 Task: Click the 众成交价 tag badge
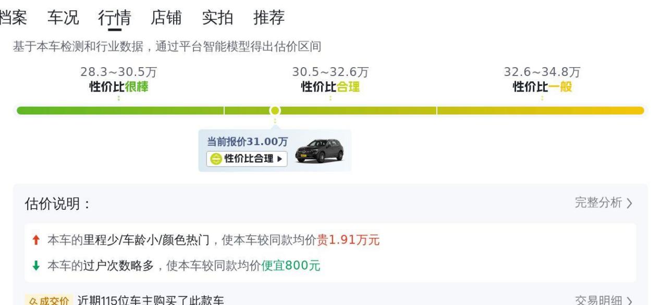coord(48,300)
